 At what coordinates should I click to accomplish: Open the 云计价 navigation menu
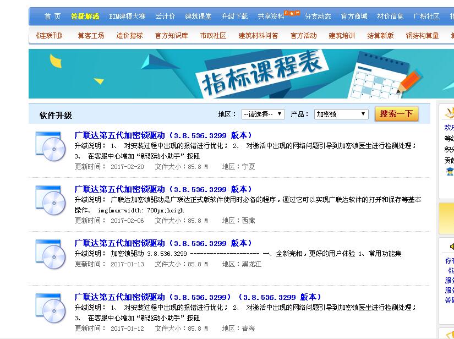[166, 15]
